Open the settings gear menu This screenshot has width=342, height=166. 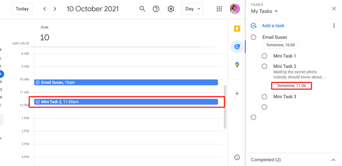pyautogui.click(x=171, y=9)
